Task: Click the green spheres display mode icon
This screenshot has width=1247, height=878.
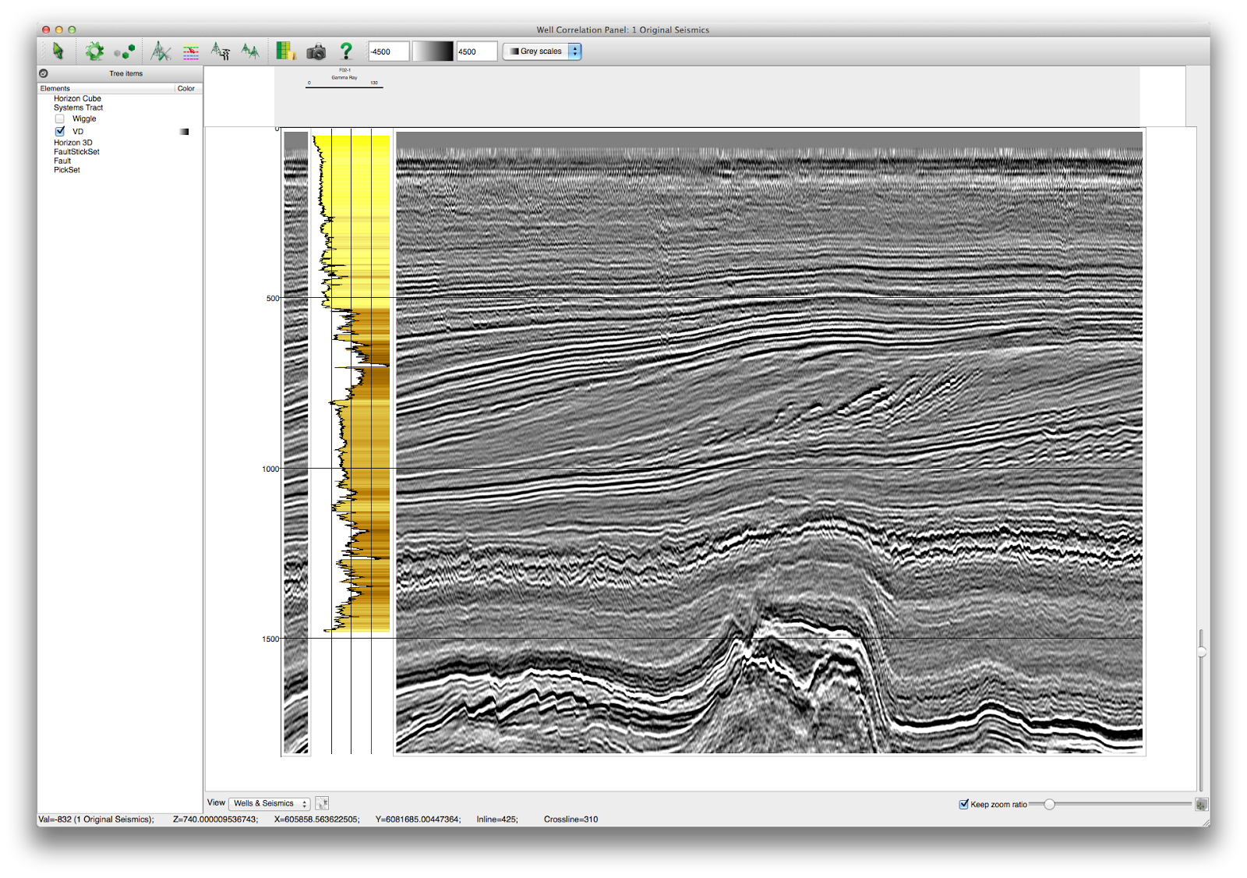Action: coord(125,51)
